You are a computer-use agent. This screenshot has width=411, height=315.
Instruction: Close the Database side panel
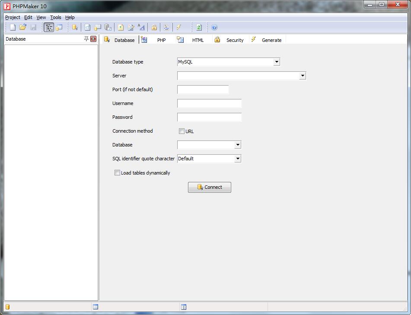point(93,39)
